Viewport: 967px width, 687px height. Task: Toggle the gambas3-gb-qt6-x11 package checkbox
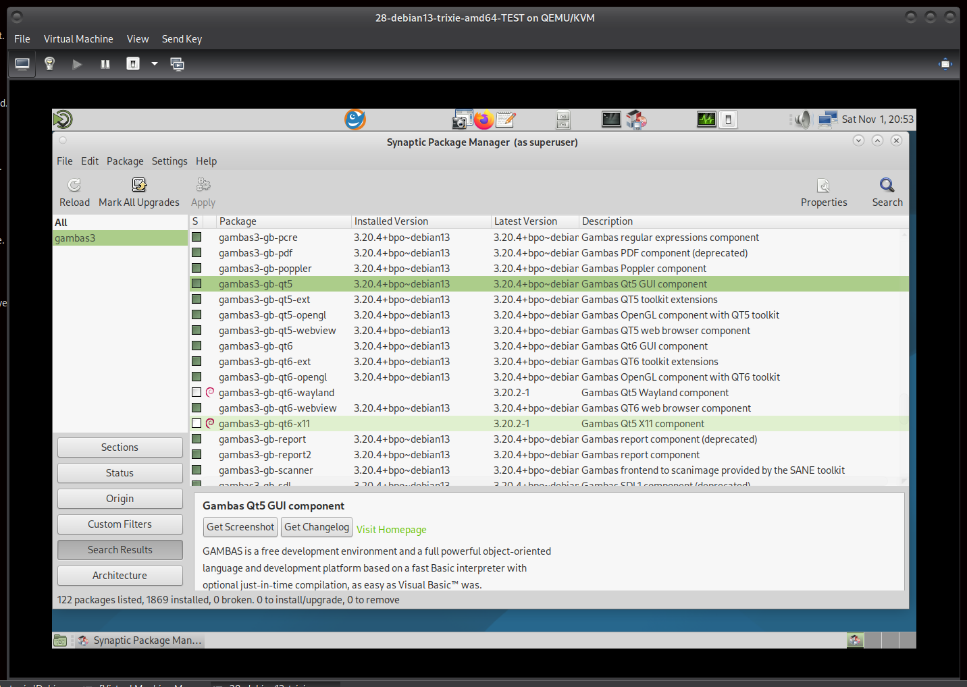197,424
